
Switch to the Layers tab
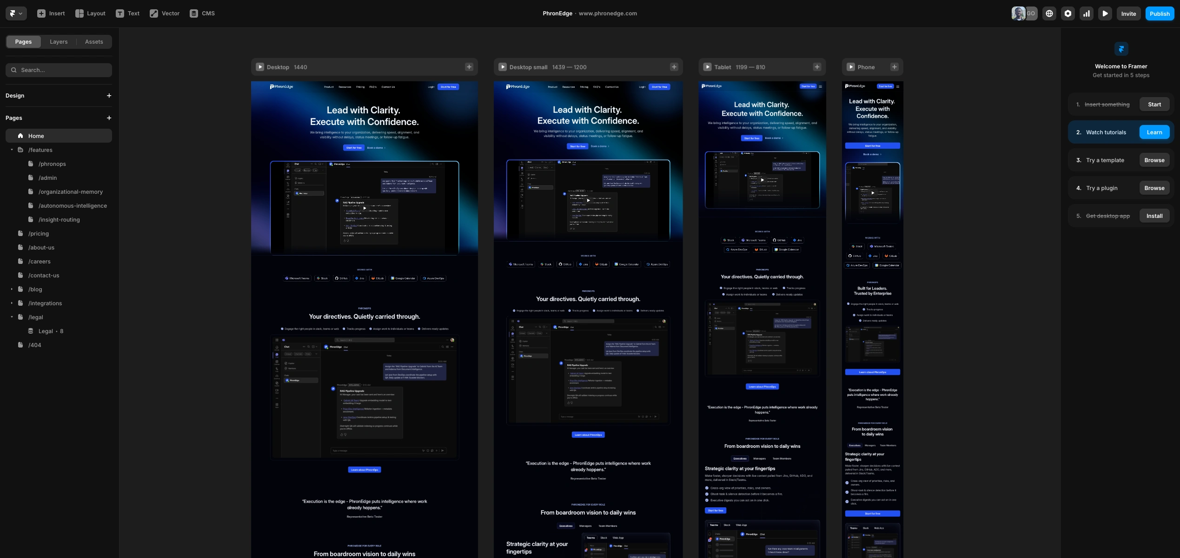tap(59, 41)
